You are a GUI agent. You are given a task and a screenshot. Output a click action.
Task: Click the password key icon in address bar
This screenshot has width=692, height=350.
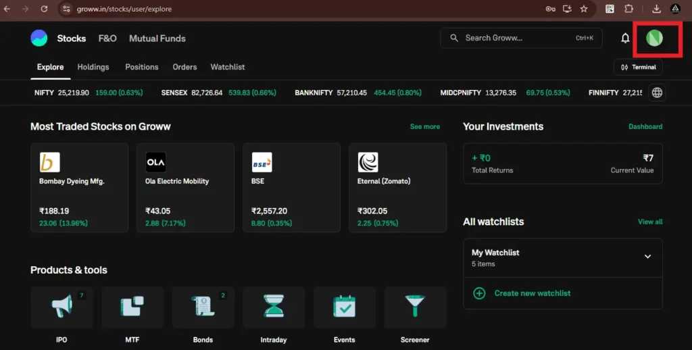[x=550, y=9]
